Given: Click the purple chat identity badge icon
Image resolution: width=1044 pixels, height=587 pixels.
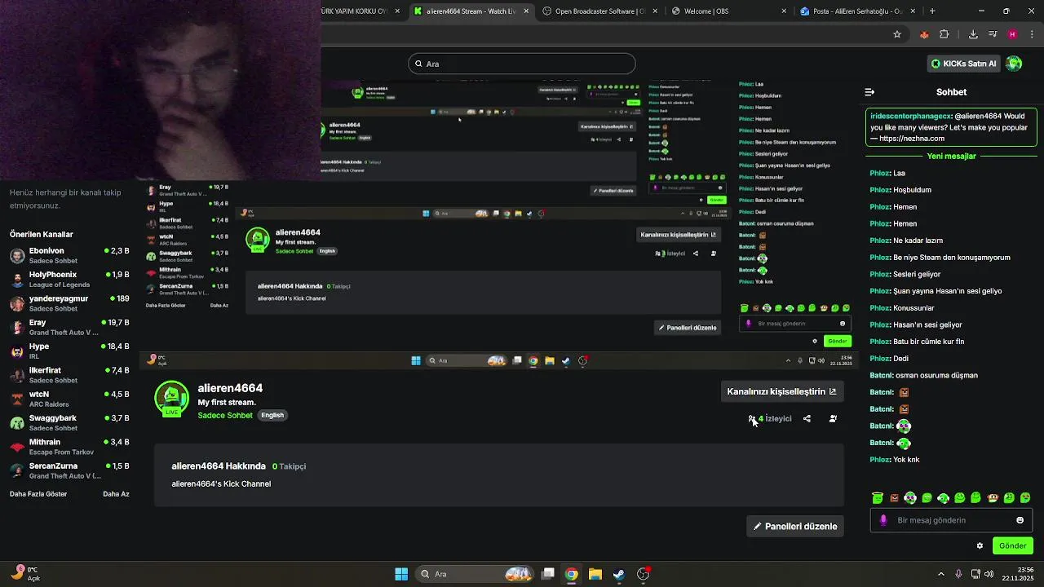Looking at the screenshot, I should (883, 520).
